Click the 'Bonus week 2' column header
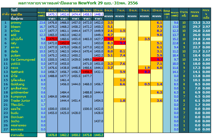This screenshot has height=138, width=212. point(167,14)
